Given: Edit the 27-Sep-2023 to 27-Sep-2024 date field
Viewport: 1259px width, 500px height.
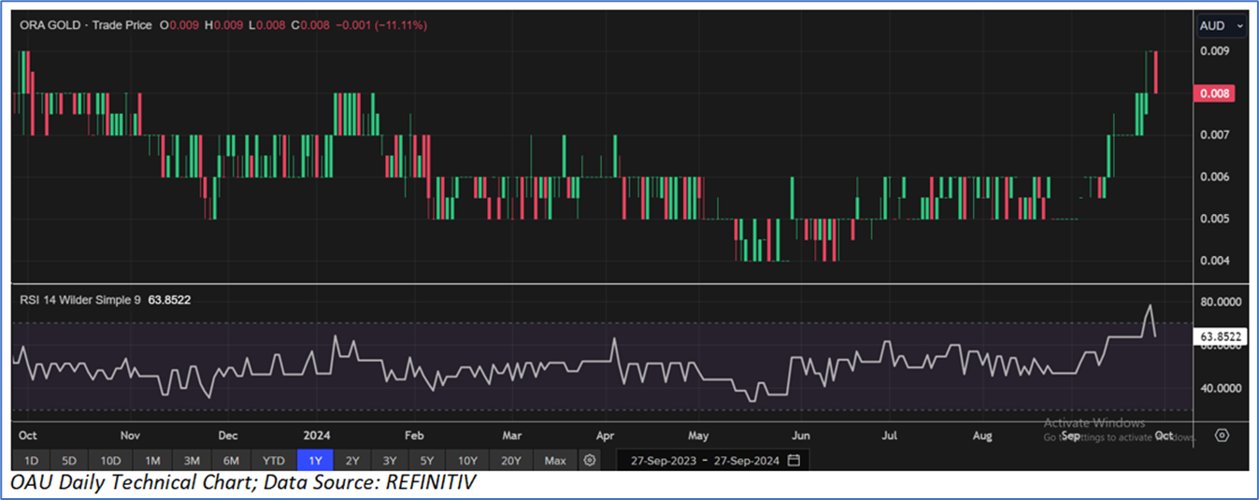Looking at the screenshot, I should click(x=706, y=460).
